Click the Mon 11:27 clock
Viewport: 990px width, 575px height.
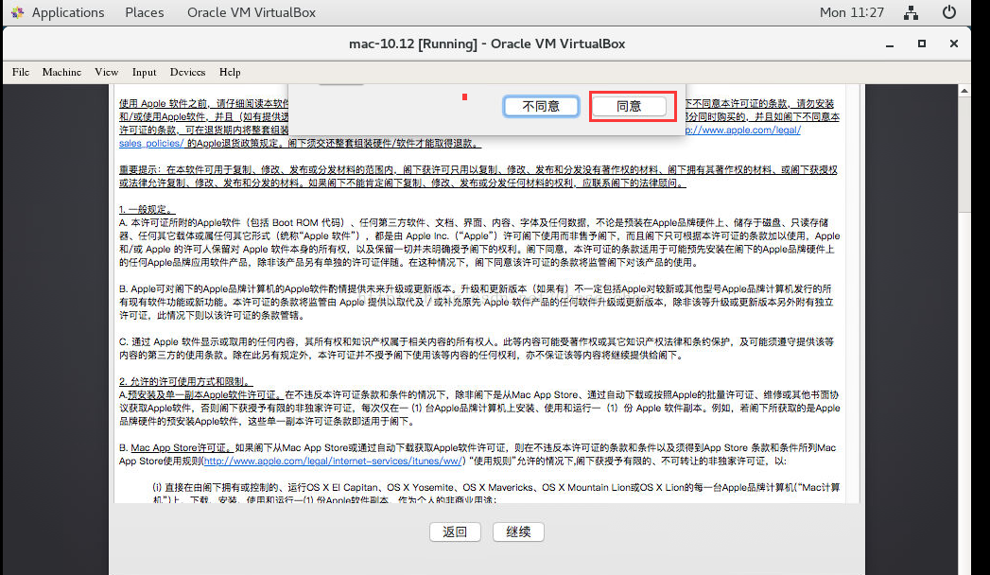point(852,12)
